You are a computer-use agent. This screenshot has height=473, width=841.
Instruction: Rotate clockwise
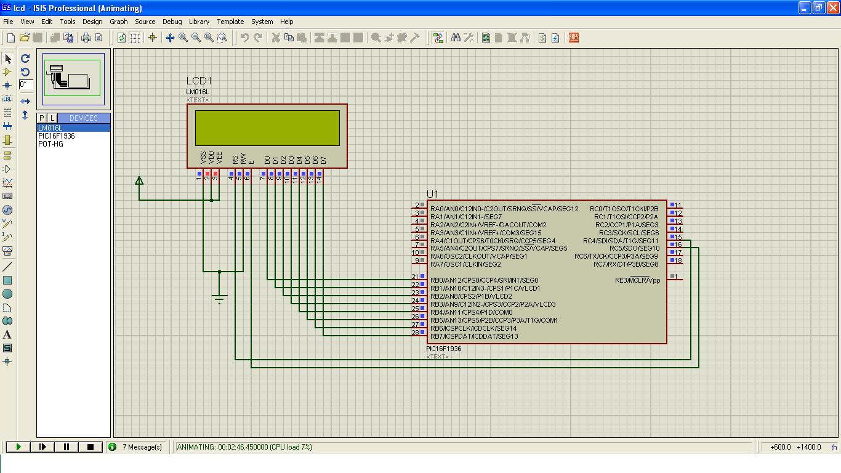[25, 59]
